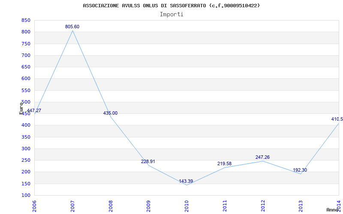
Task: Click the 2007 year axis label
Action: (x=72, y=206)
